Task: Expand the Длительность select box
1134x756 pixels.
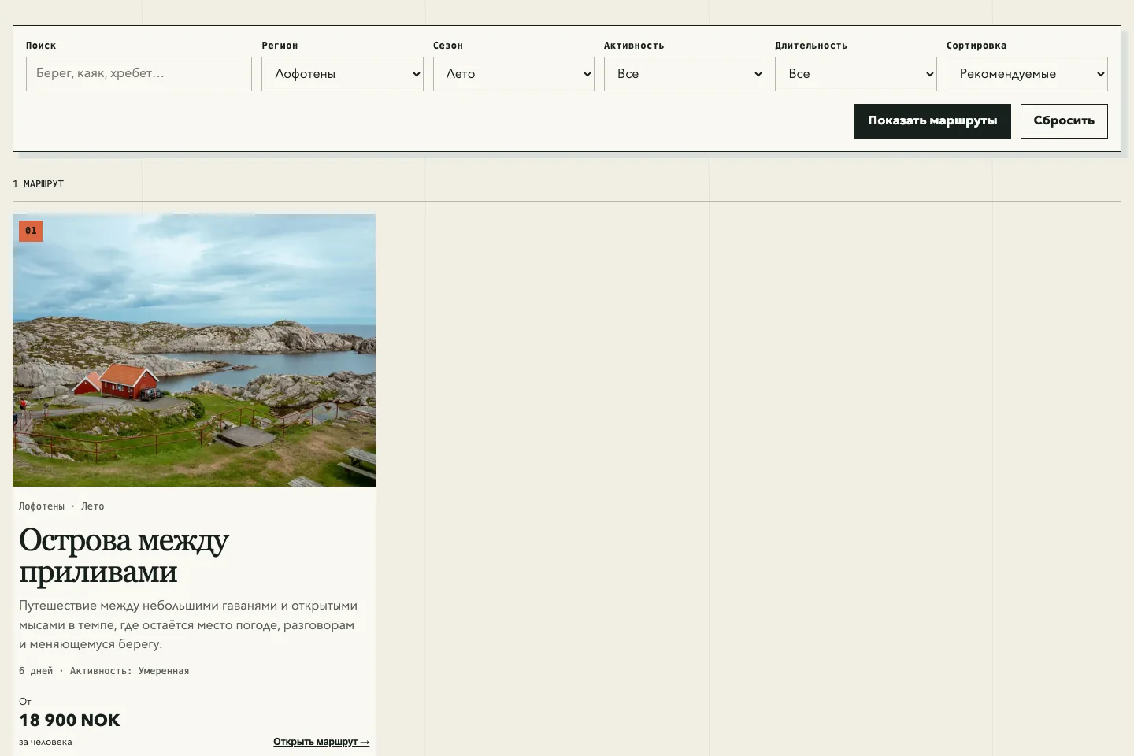Action: tap(856, 74)
